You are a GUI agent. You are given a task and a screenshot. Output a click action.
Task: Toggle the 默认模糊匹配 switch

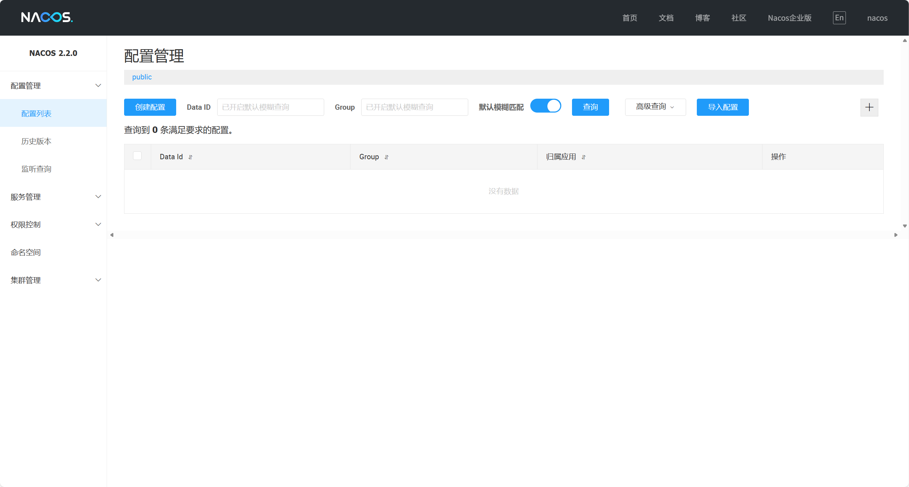[x=546, y=106]
